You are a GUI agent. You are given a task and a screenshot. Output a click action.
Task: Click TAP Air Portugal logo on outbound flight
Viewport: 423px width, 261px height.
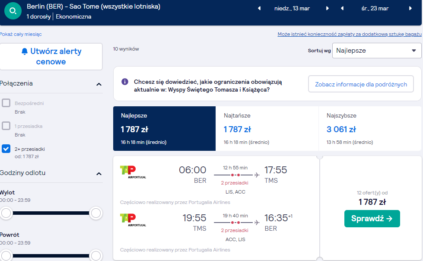coord(133,172)
